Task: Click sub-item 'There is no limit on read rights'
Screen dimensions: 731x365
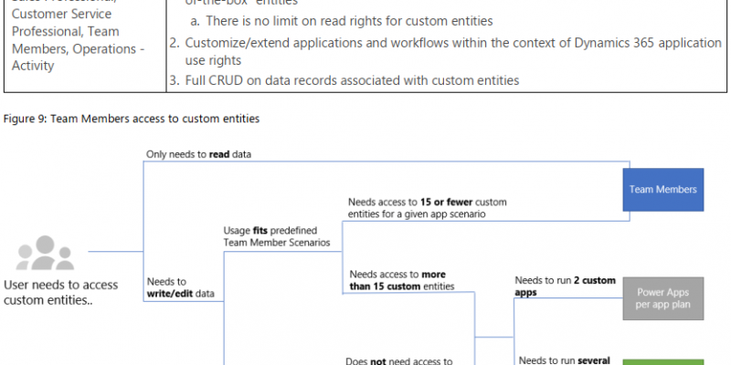Action: click(x=342, y=21)
